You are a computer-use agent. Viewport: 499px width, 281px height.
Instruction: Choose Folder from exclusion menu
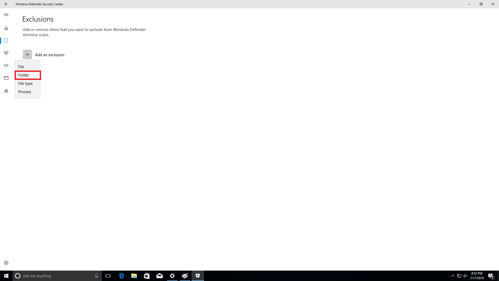click(x=28, y=75)
